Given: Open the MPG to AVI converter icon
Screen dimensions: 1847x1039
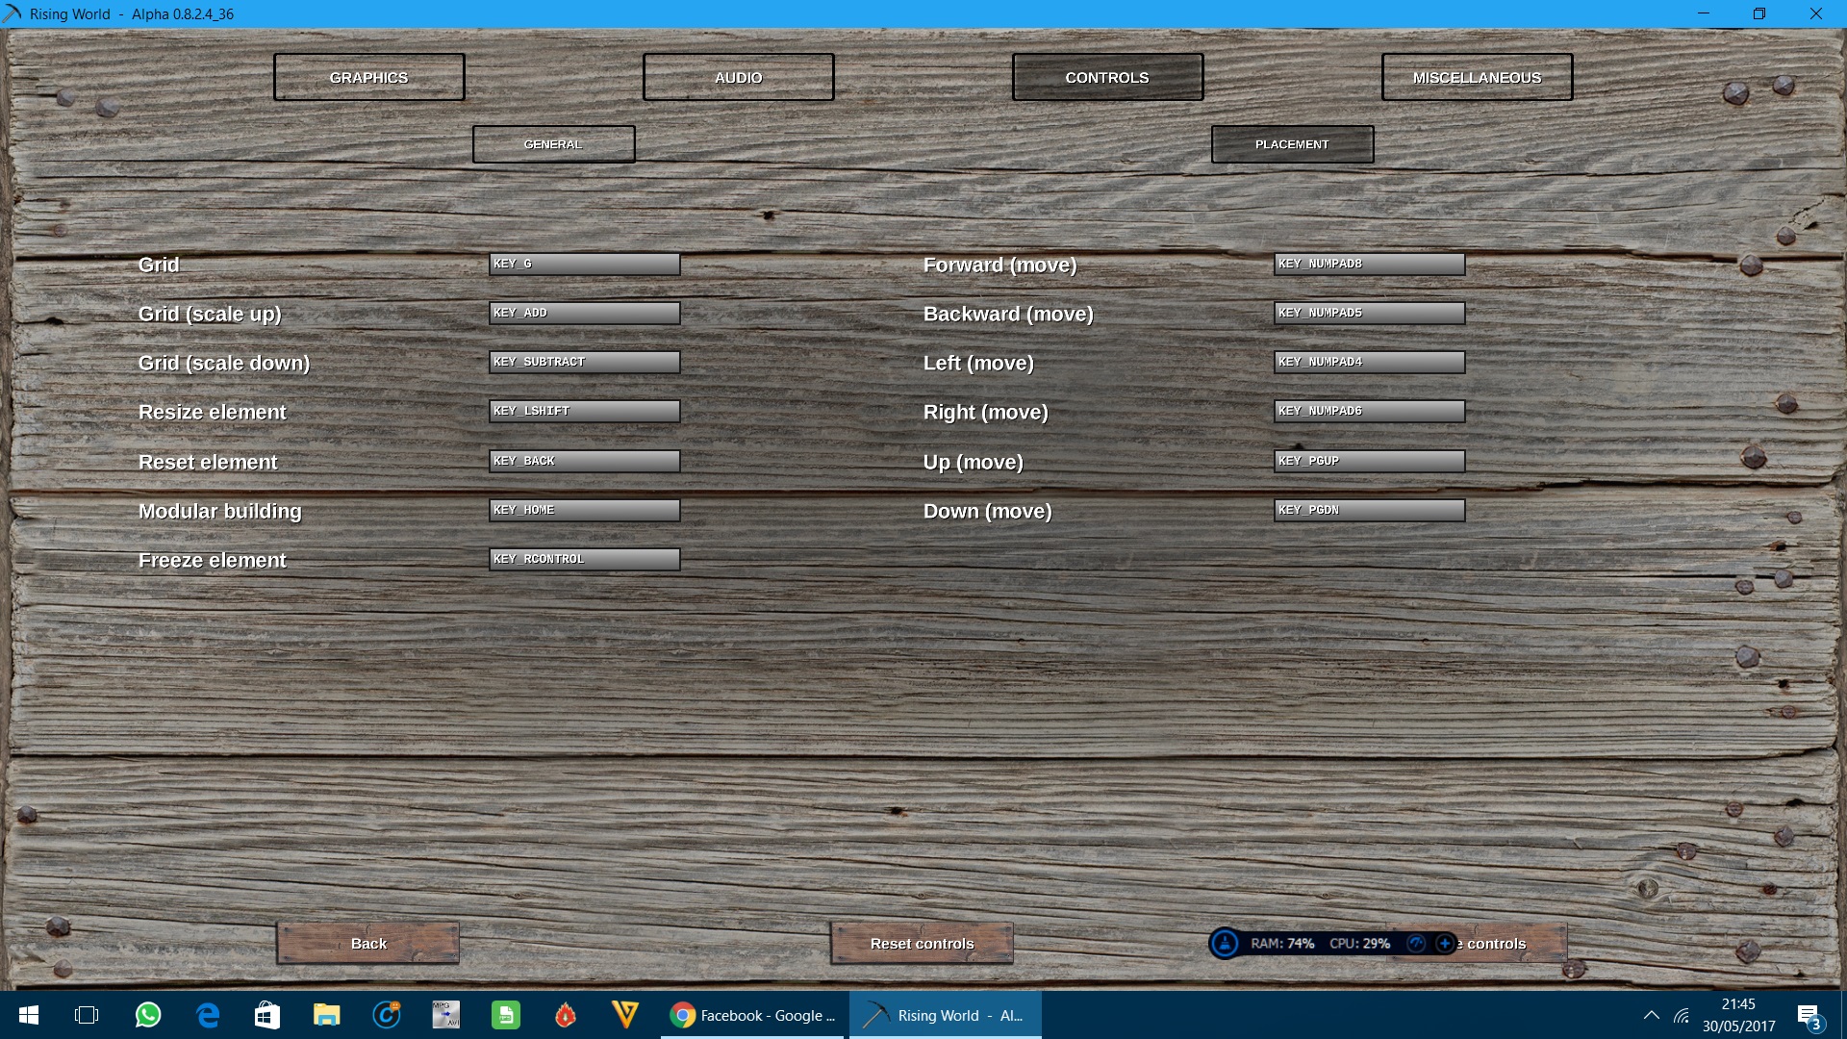Looking at the screenshot, I should coord(446,1015).
